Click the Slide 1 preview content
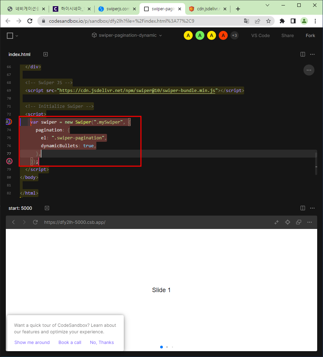Viewport: 323px width, 357px height. click(161, 290)
